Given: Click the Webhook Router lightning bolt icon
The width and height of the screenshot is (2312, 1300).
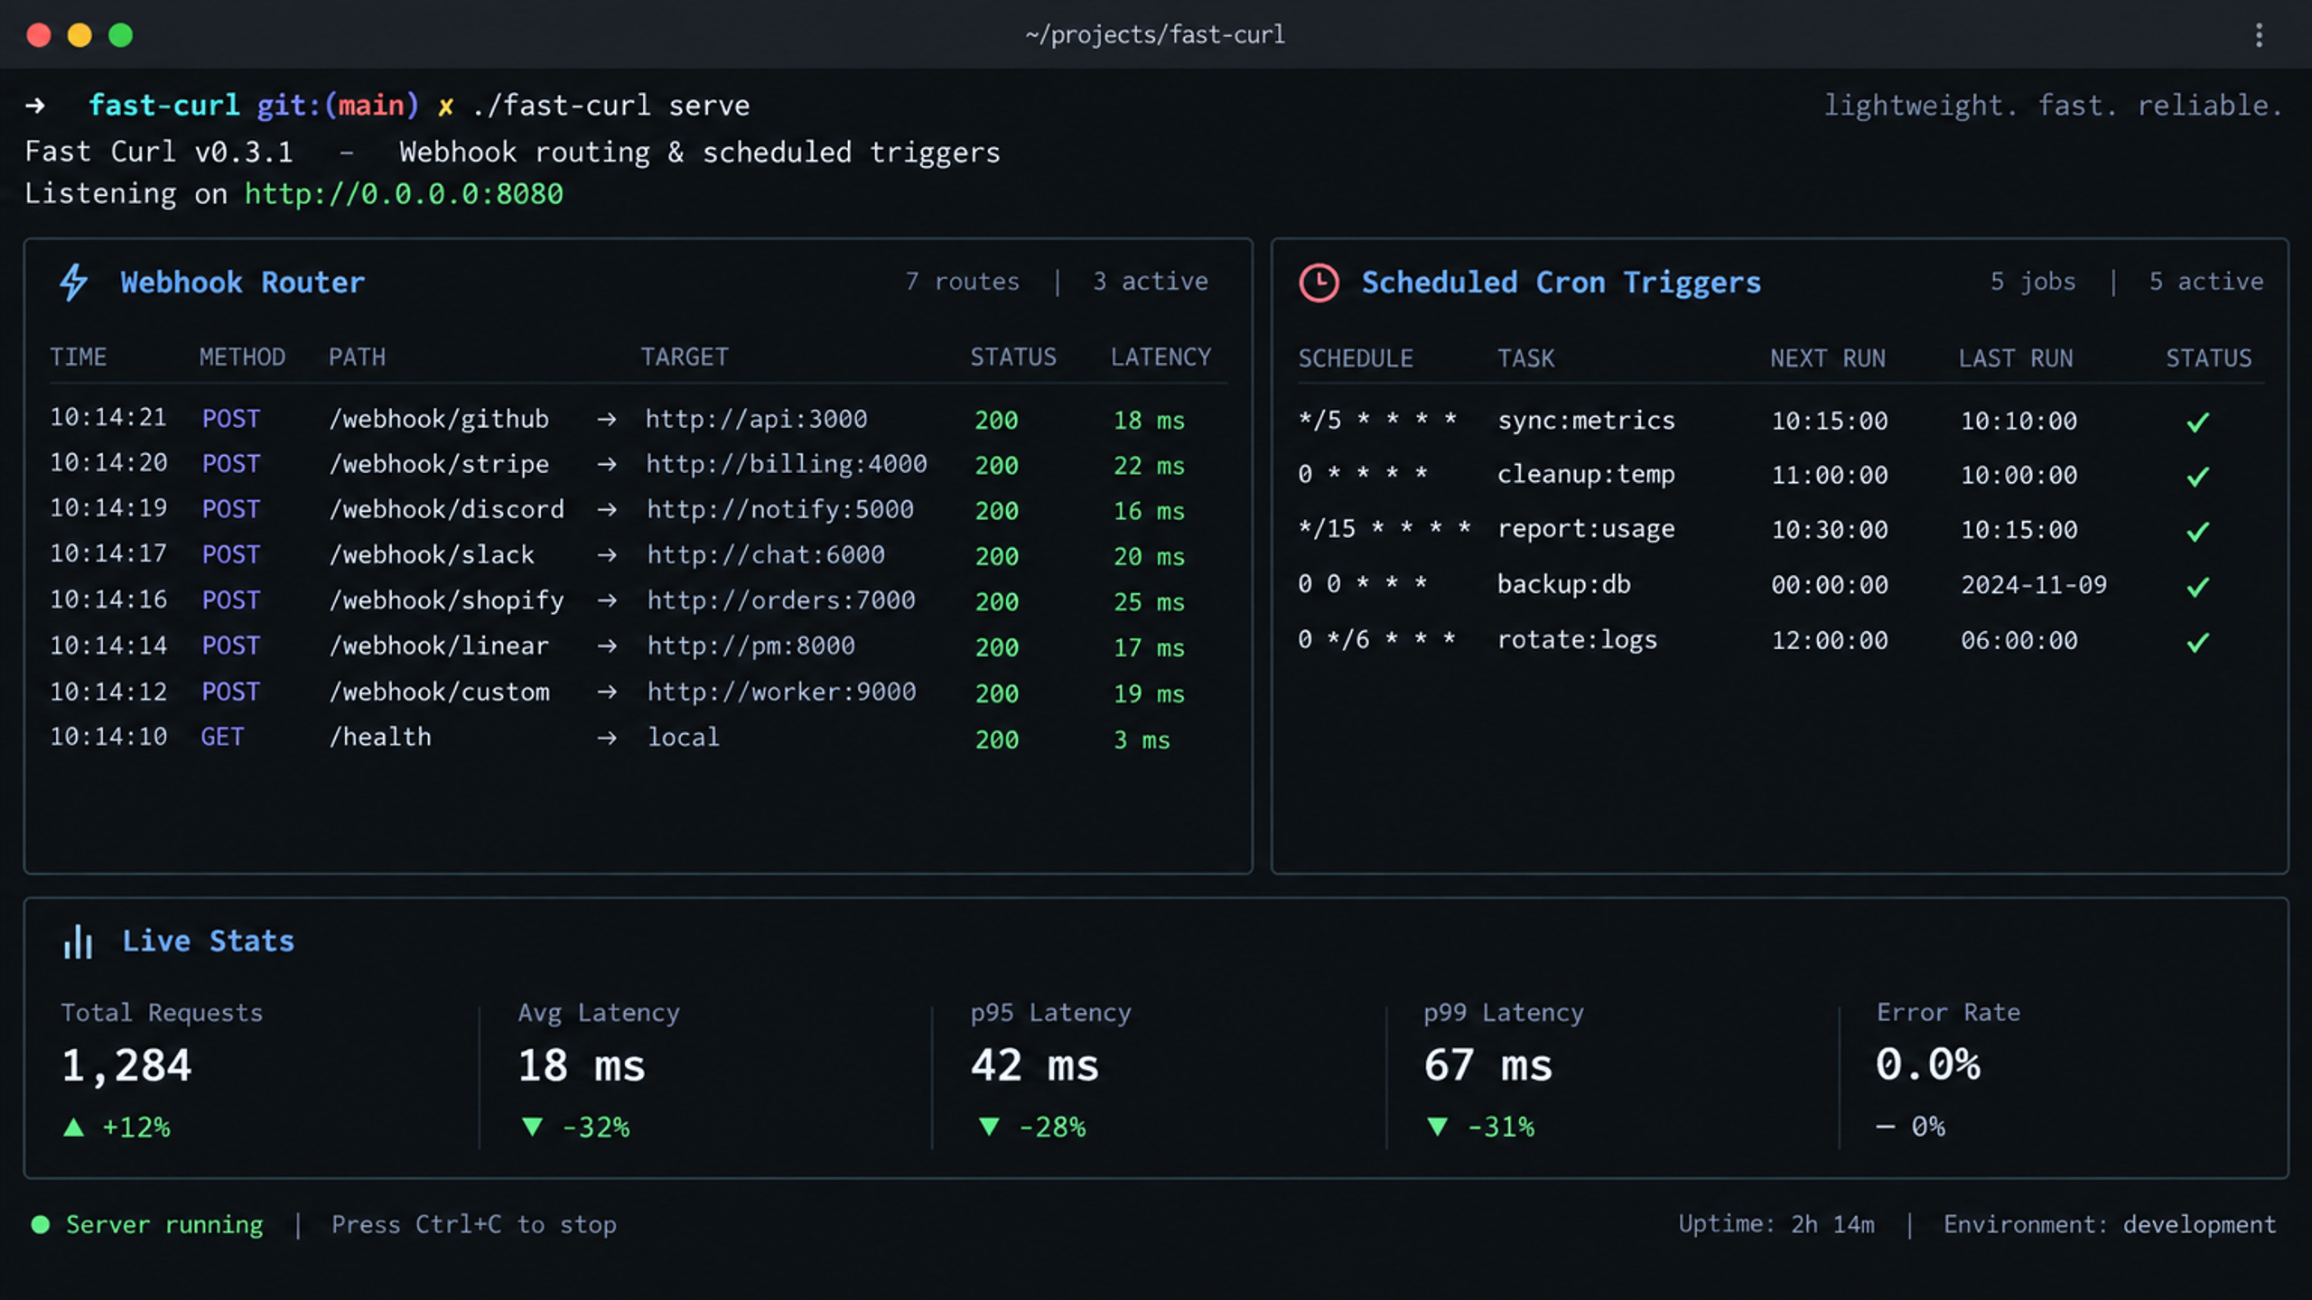Looking at the screenshot, I should pos(74,283).
